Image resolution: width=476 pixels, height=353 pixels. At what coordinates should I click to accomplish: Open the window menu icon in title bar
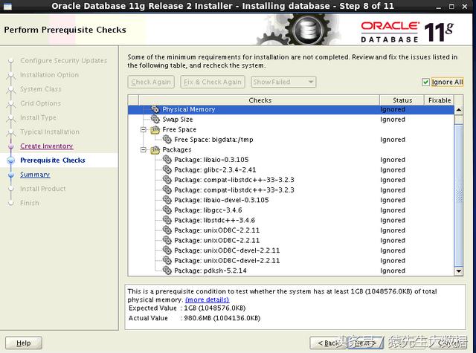tap(7, 6)
